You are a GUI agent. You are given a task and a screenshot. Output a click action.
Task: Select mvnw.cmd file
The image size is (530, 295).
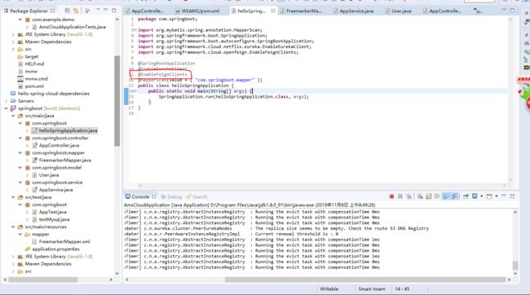click(36, 79)
